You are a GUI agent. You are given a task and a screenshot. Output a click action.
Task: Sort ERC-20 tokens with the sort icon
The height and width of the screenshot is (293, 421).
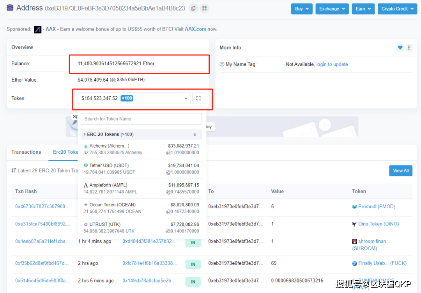coord(195,134)
